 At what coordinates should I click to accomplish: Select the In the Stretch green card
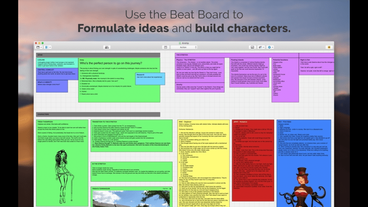(132, 172)
